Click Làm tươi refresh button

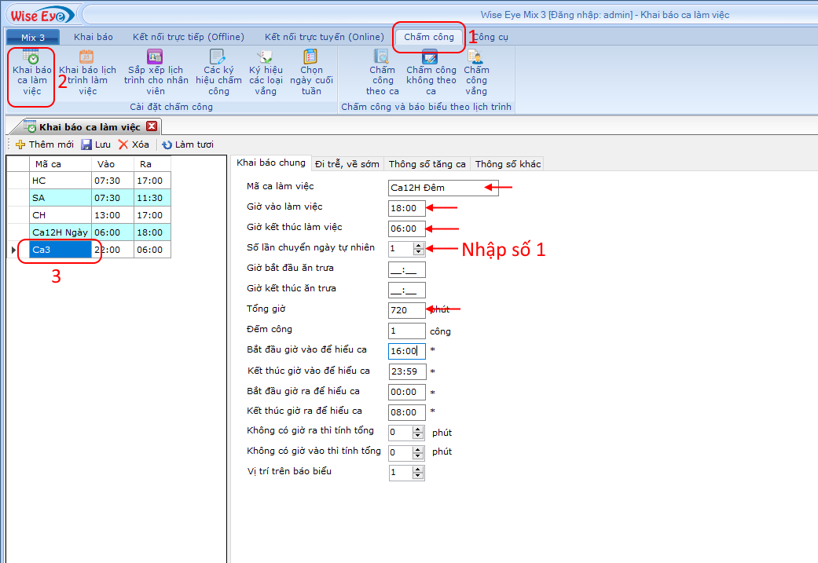pyautogui.click(x=187, y=144)
